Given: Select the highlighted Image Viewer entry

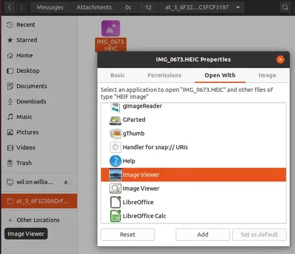Looking at the screenshot, I should tap(193, 175).
